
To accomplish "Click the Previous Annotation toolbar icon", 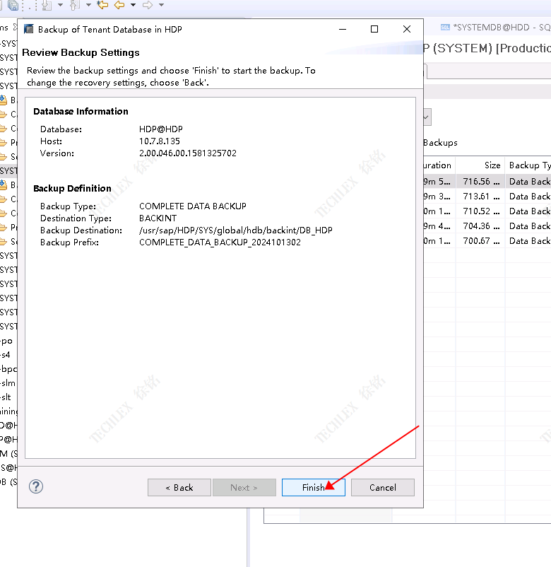I will (x=74, y=5).
